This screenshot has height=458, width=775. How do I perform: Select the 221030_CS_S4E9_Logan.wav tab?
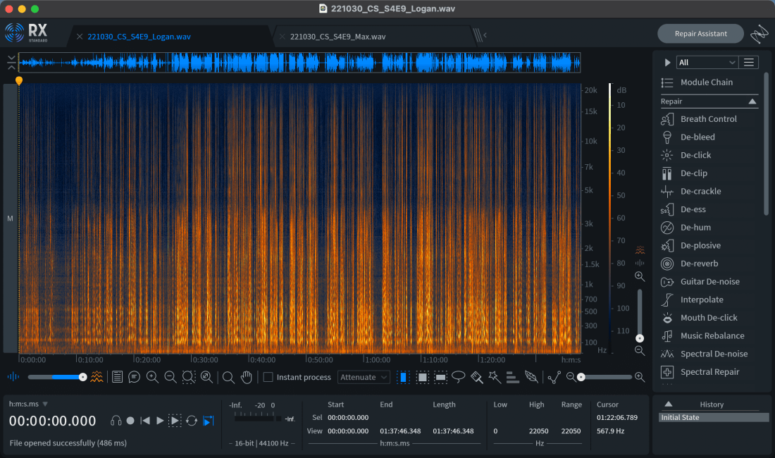(x=139, y=37)
